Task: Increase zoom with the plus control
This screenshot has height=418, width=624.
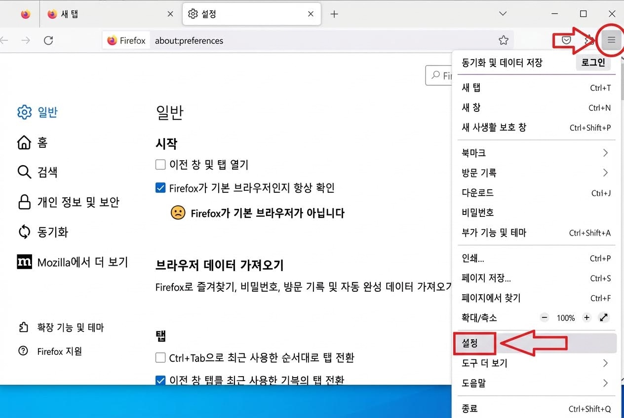Action: (x=586, y=318)
